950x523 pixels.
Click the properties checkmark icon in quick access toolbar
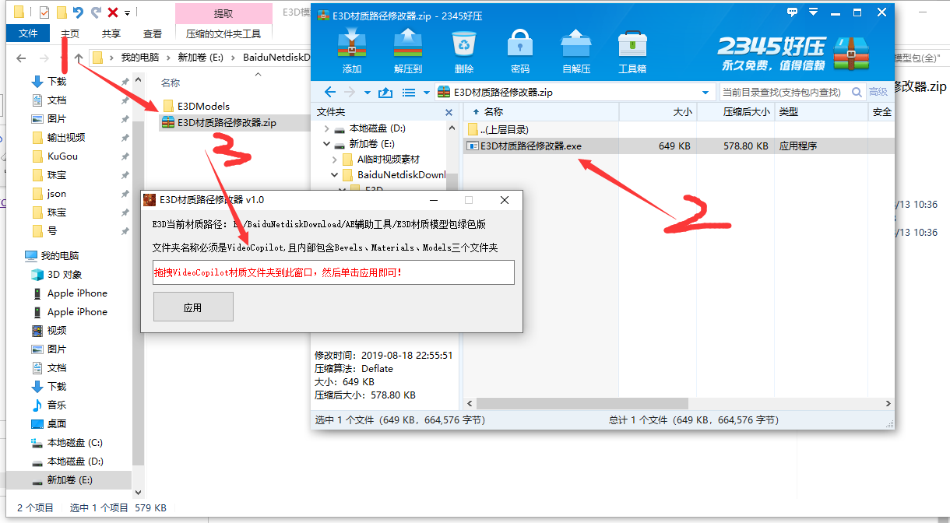pyautogui.click(x=44, y=12)
